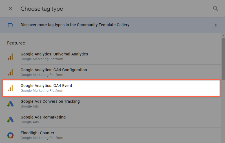Click GA4 Event bar chart icon
225x143 pixels.
[11, 88]
